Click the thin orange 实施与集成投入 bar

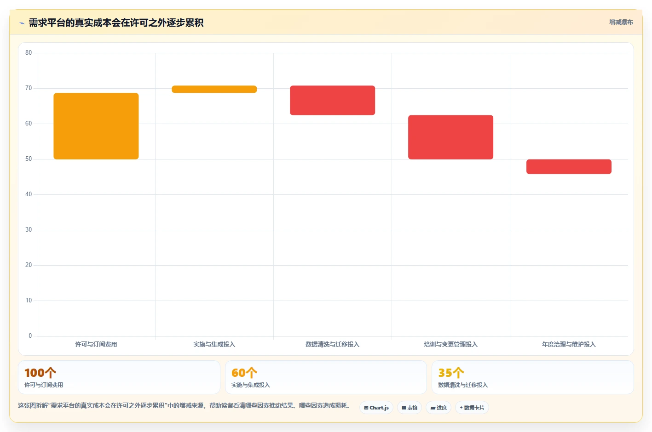point(214,89)
